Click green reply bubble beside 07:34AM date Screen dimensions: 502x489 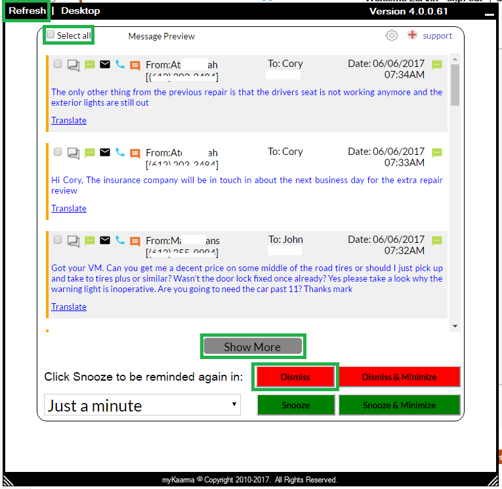[436, 65]
